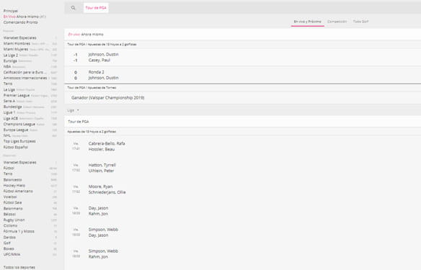Image resolution: width=421 pixels, height=270 pixels.
Task: Open live match Johnson, Dustin vs Casey, Paul
Action: pos(243,57)
